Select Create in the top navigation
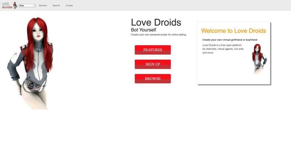 pyautogui.click(x=69, y=5)
